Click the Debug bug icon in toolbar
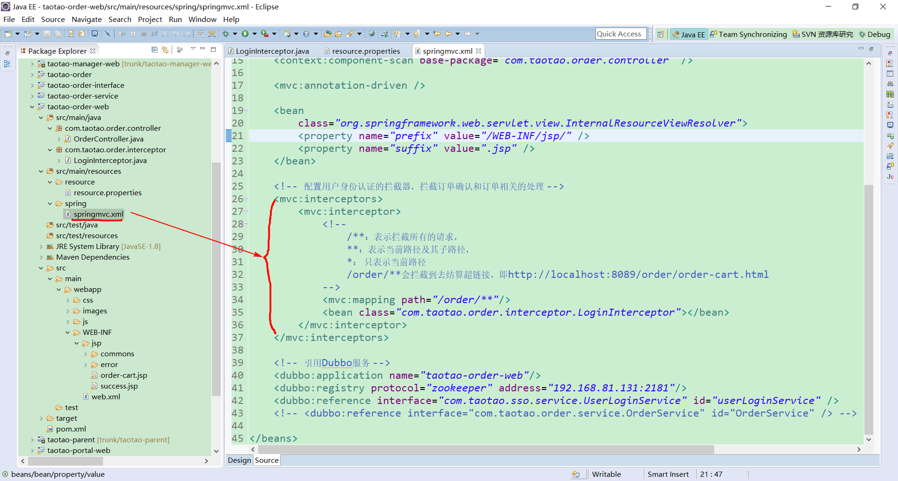Screen dimensions: 898x481 pyautogui.click(x=225, y=34)
